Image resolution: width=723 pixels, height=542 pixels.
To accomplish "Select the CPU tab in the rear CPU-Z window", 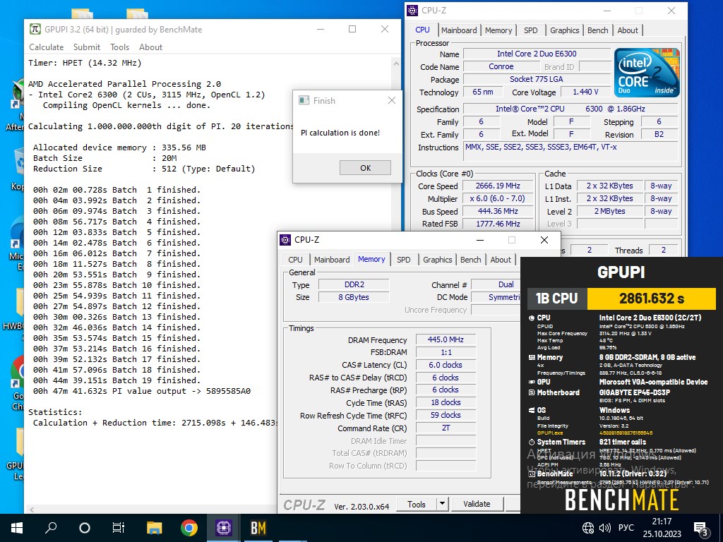I will pyautogui.click(x=422, y=30).
